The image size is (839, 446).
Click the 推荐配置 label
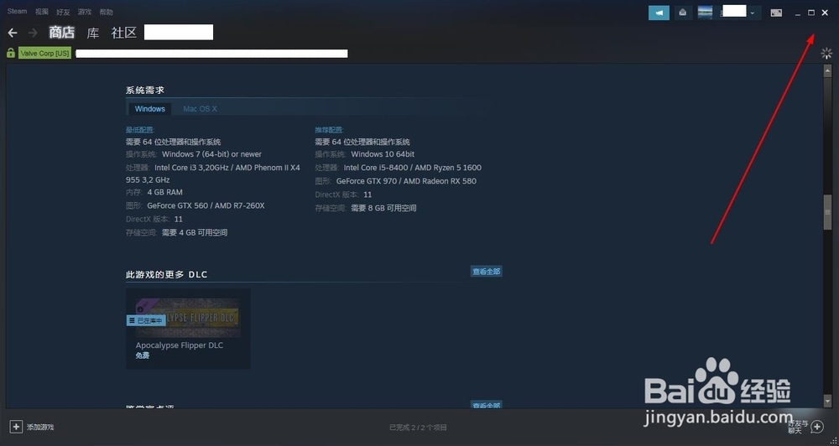pyautogui.click(x=329, y=130)
